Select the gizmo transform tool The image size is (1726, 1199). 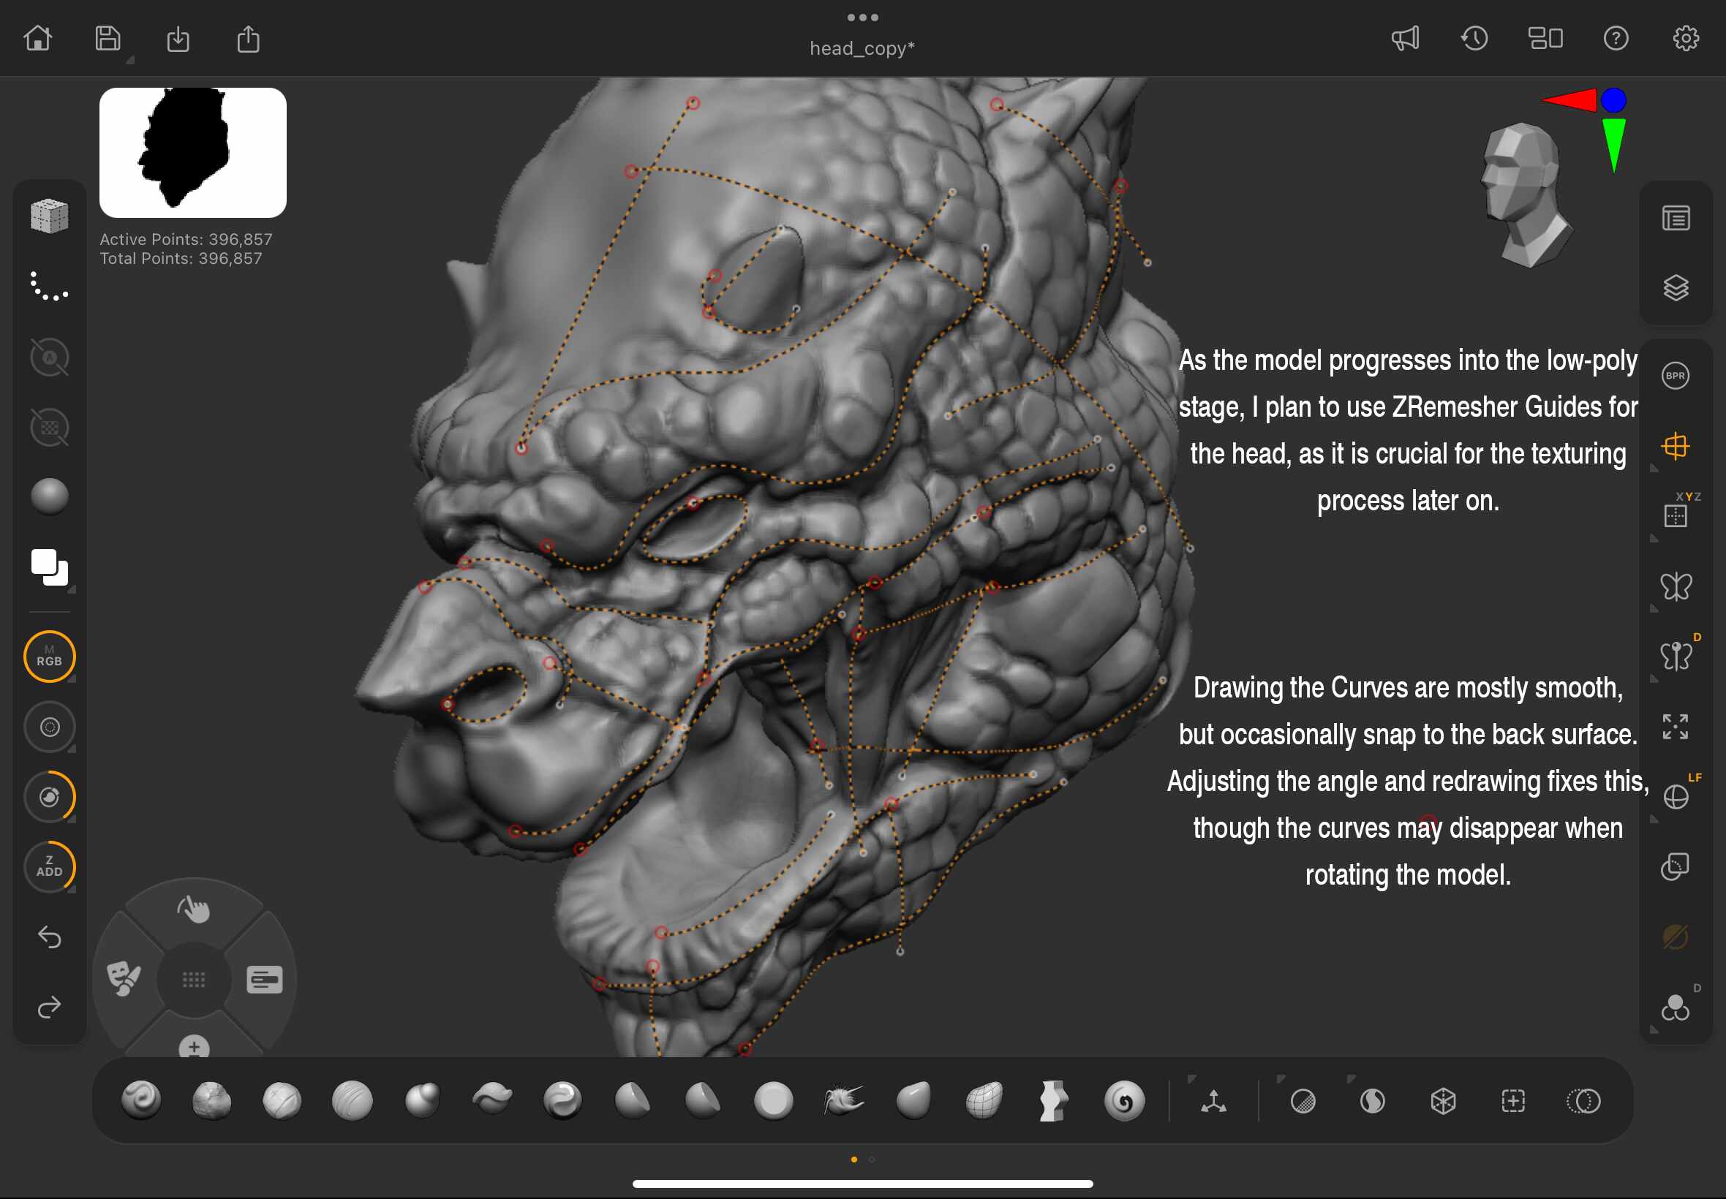pos(1213,1101)
